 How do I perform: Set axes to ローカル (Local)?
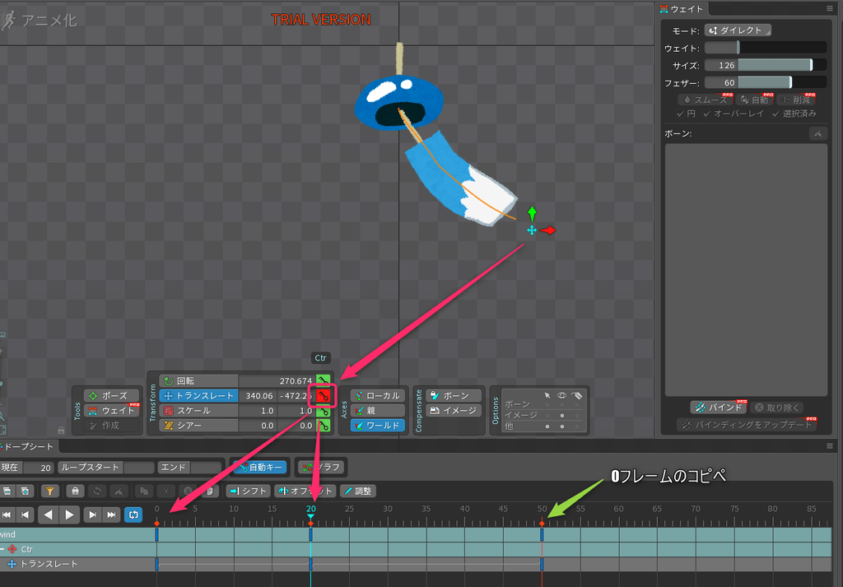coord(377,396)
